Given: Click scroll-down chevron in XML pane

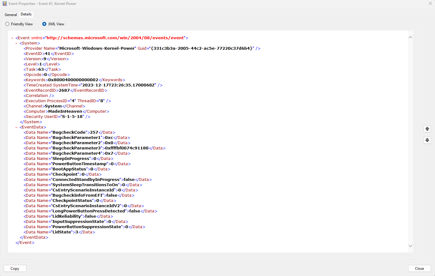Looking at the screenshot, I should pos(410,246).
